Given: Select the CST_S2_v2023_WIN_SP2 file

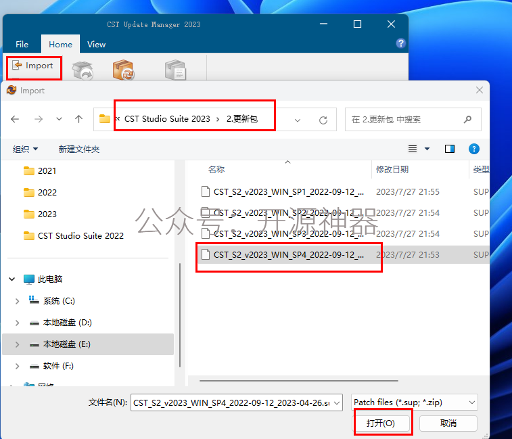Looking at the screenshot, I should click(283, 212).
